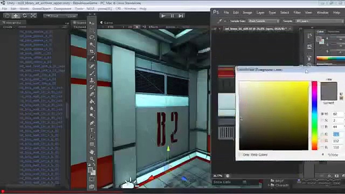Select the Blur tool
The image size is (345, 194).
(92, 108)
